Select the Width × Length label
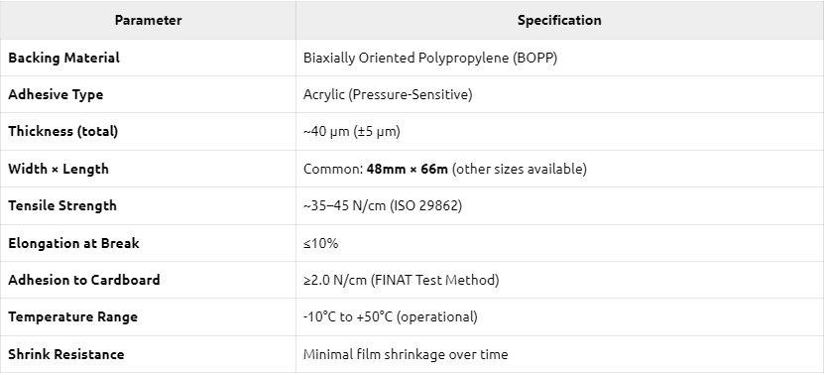 pos(59,169)
